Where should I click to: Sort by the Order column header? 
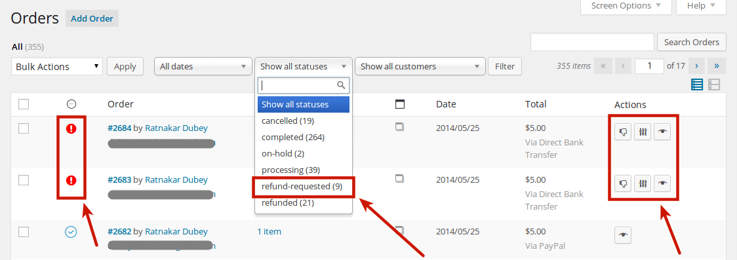coord(121,104)
